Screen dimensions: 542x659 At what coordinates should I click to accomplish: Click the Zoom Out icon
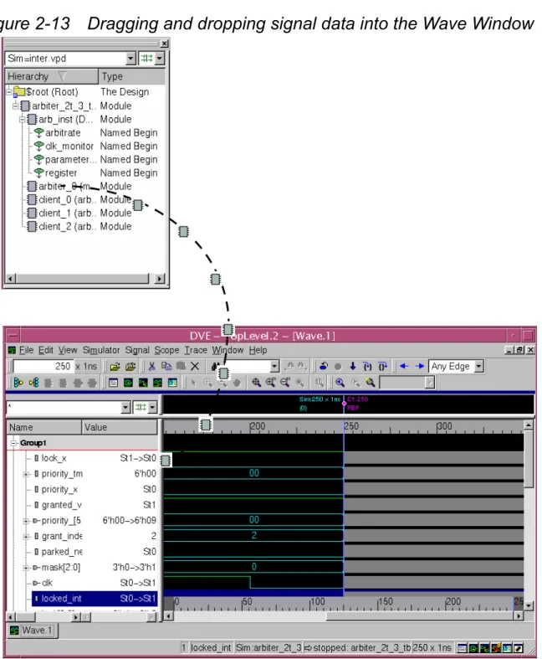click(285, 382)
